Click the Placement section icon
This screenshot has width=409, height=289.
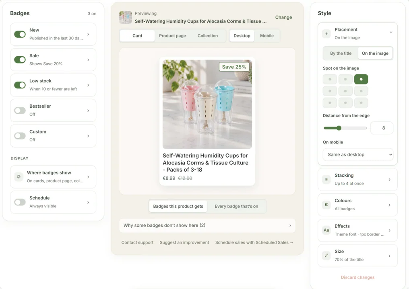(326, 34)
